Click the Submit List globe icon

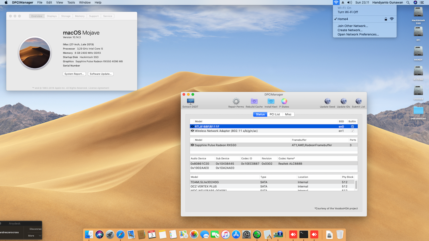pos(358,101)
